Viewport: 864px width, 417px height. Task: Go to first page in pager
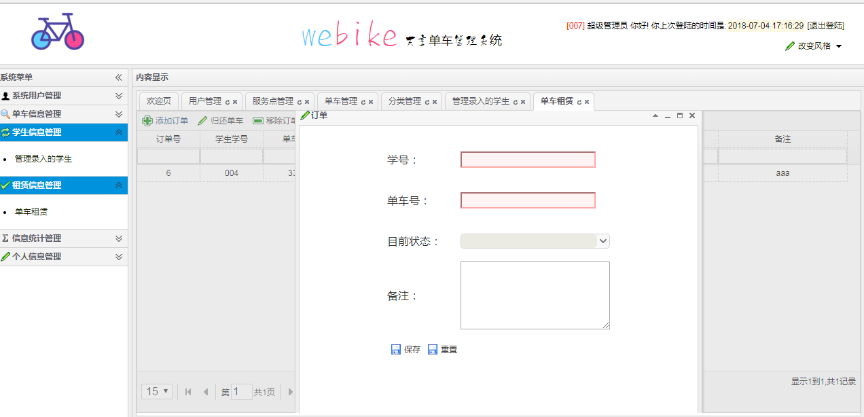(x=188, y=392)
